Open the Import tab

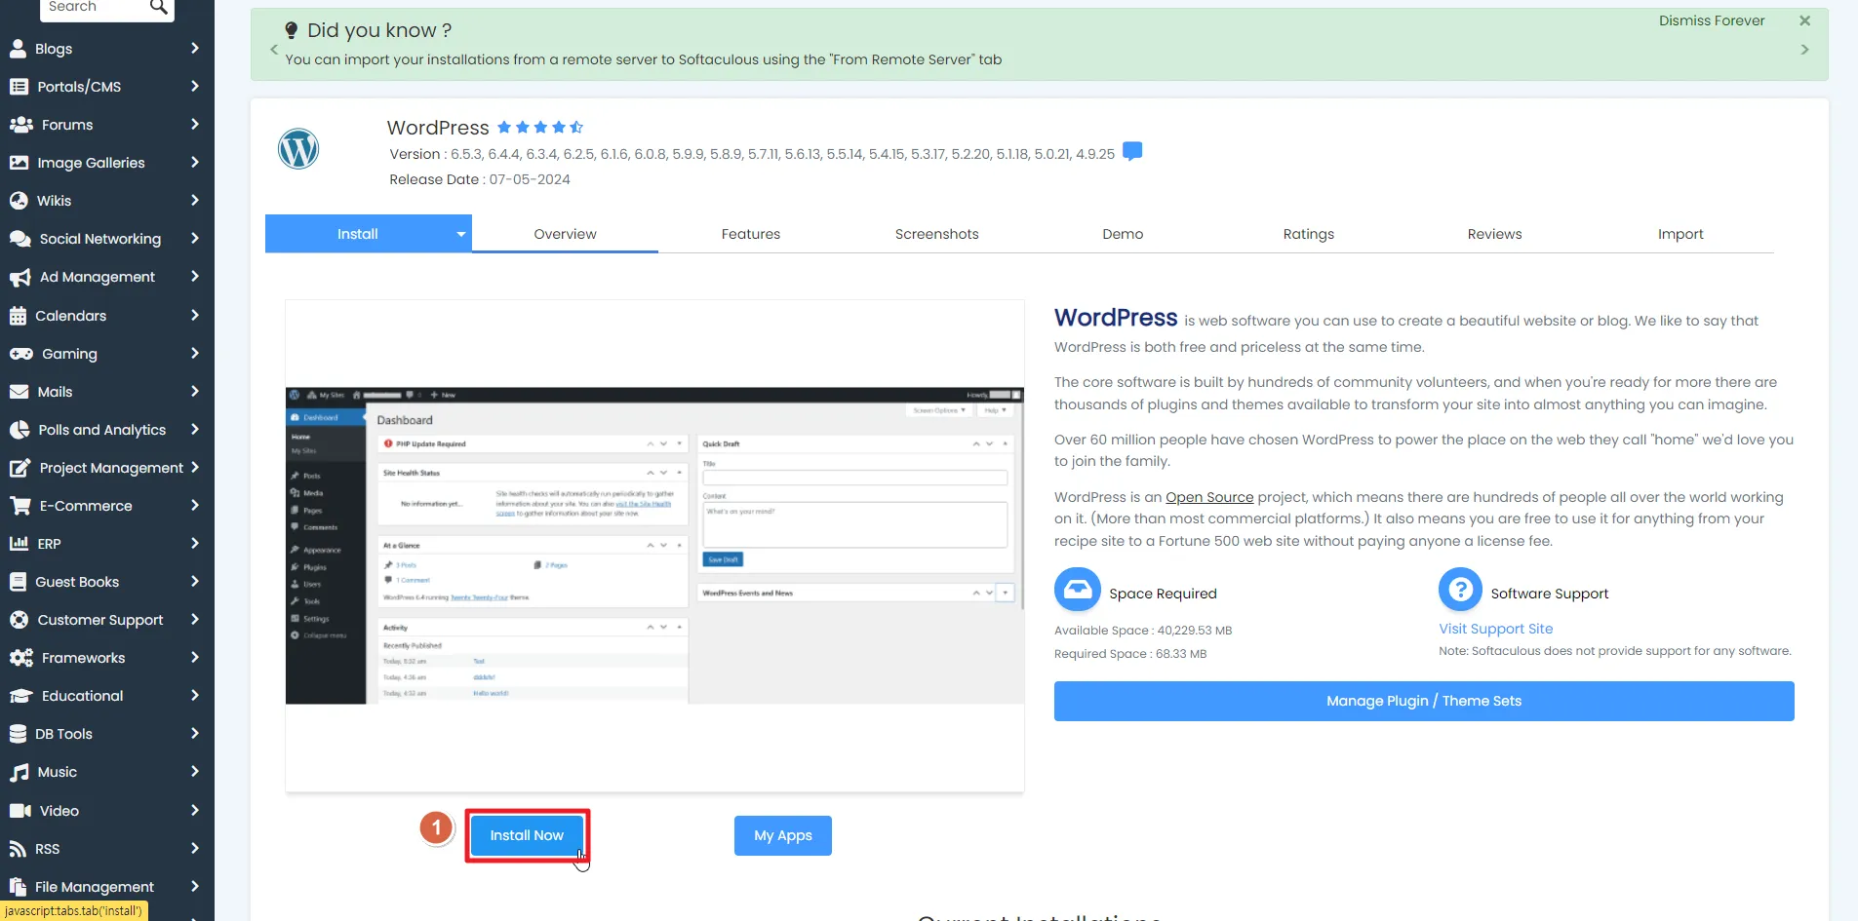tap(1680, 234)
